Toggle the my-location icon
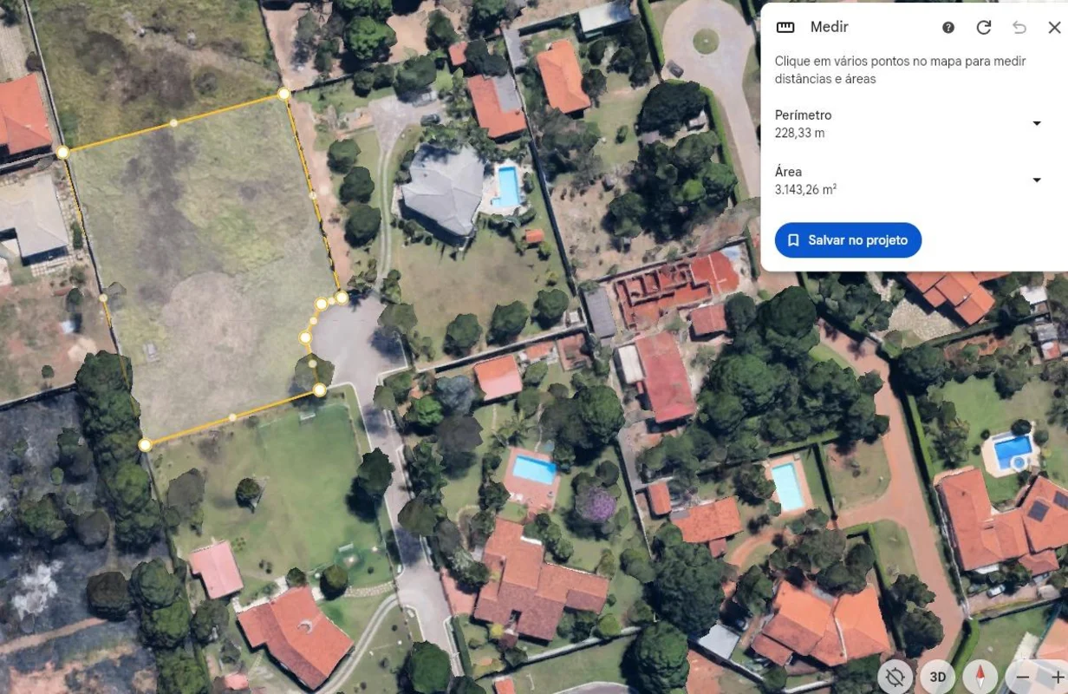Viewport: 1068px width, 694px height. click(895, 677)
